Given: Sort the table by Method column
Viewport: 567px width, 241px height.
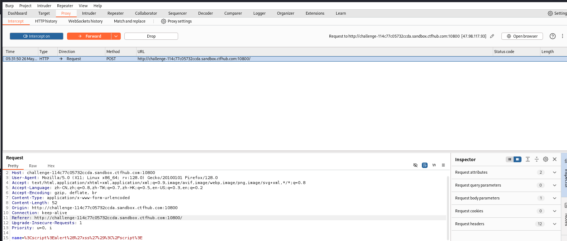Looking at the screenshot, I should 120,52.
